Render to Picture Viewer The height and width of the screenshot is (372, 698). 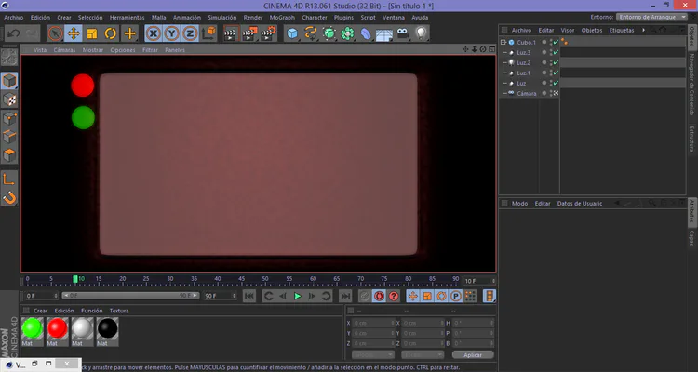tap(249, 33)
